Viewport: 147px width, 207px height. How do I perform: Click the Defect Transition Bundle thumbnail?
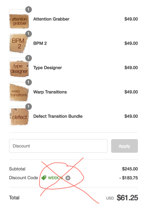(19, 116)
